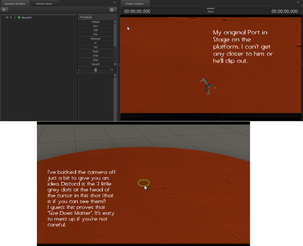Click preset list scroll up arrow

pos(115,21)
